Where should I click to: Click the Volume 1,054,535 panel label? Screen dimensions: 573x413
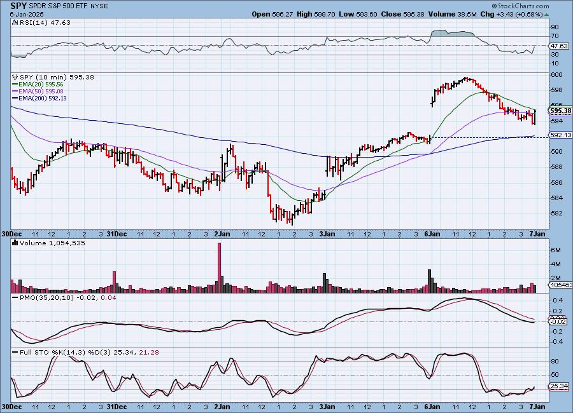click(x=52, y=243)
